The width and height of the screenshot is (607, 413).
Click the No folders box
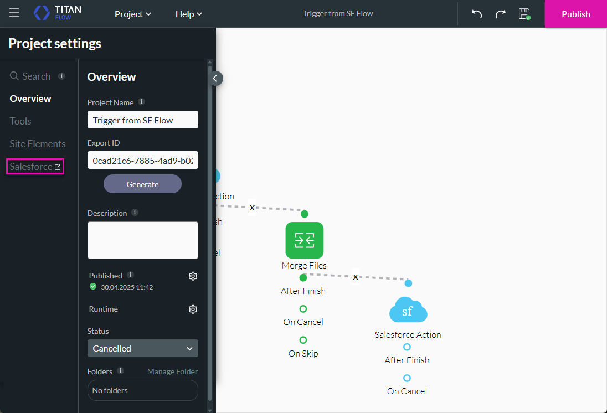click(143, 390)
